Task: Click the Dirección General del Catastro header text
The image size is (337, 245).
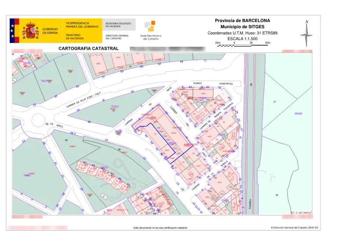Action: [117, 37]
